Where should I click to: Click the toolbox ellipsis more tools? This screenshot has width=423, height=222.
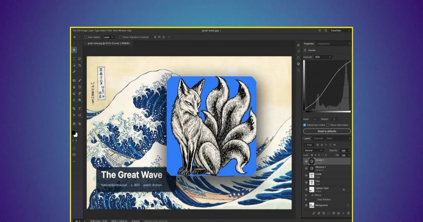74,161
